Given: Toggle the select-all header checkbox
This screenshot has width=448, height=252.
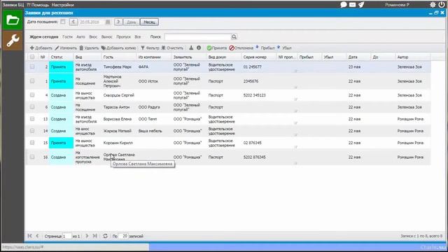Looking at the screenshot, I should [32, 57].
